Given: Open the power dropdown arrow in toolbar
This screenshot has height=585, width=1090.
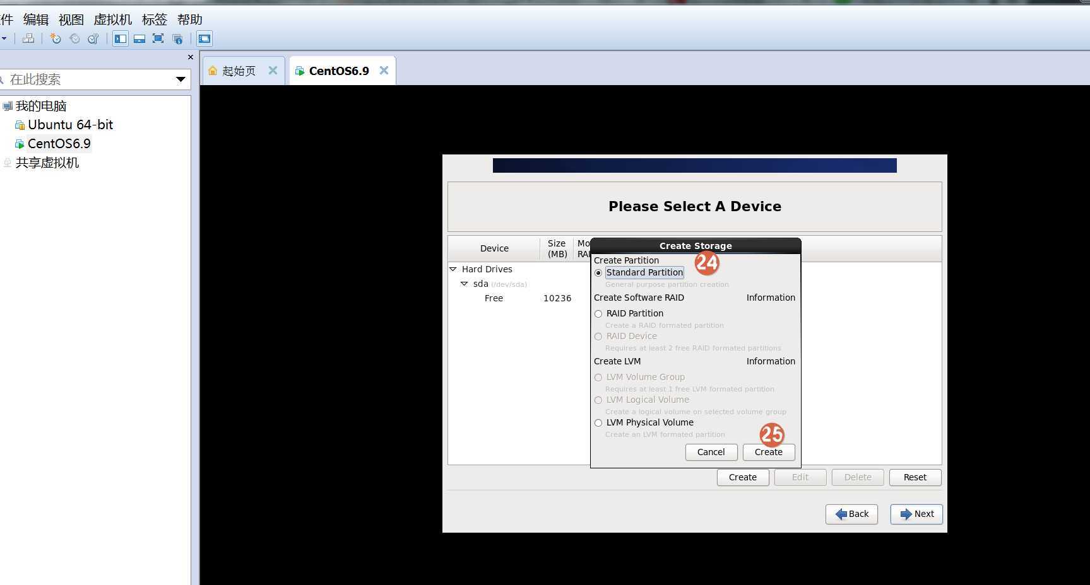Looking at the screenshot, I should tap(4, 38).
